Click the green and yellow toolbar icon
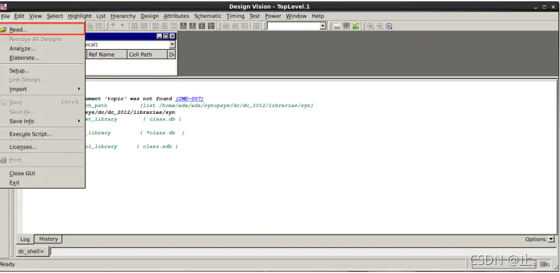The height and width of the screenshot is (273, 560). (356, 26)
